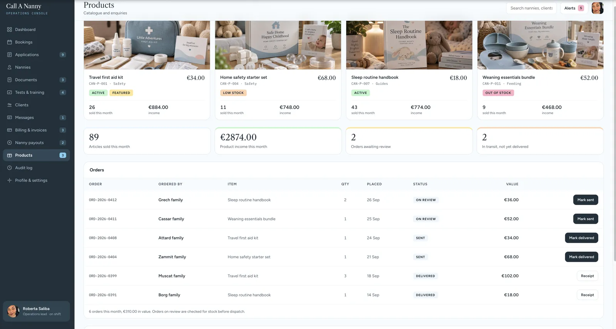Click order number ORD-2026-0408

(103, 238)
